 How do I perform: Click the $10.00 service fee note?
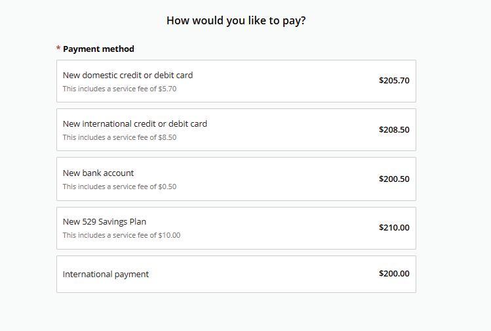pyautogui.click(x=121, y=235)
